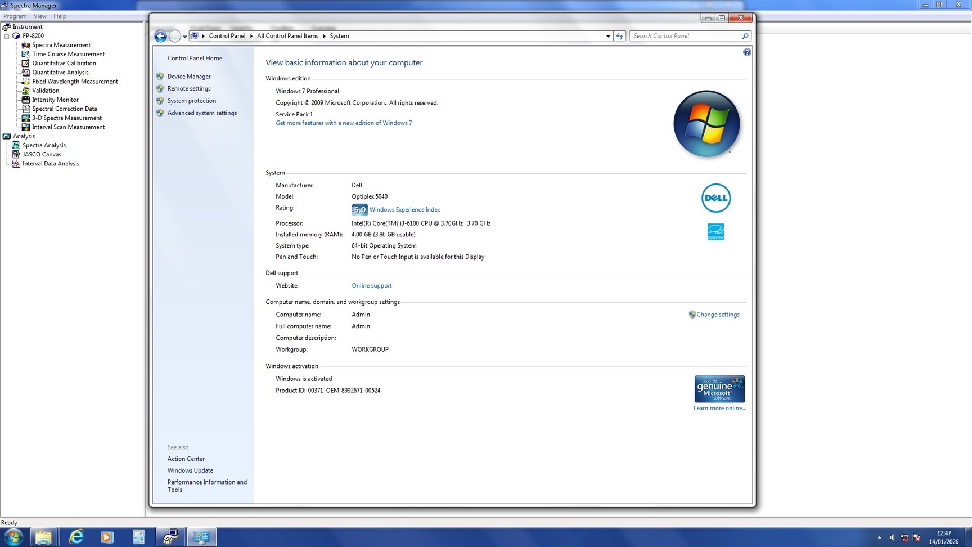Click the Control Panel help icon
The image size is (972, 547).
[746, 52]
